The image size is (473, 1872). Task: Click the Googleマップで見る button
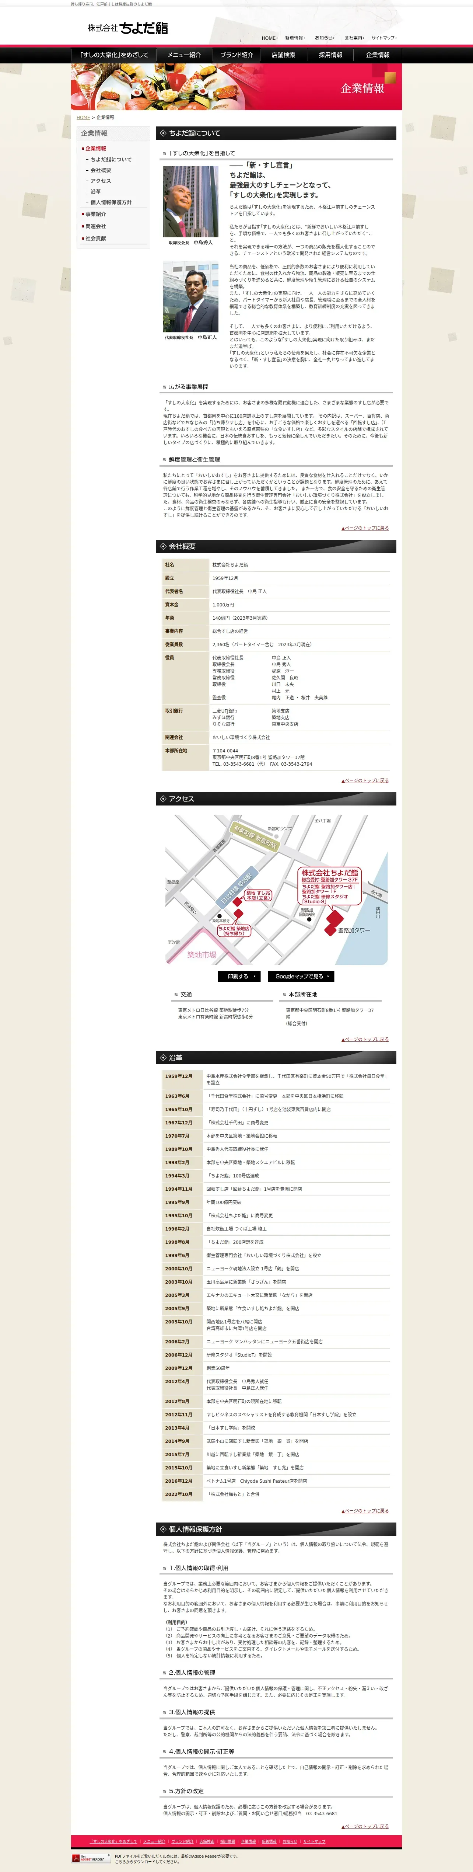[301, 976]
